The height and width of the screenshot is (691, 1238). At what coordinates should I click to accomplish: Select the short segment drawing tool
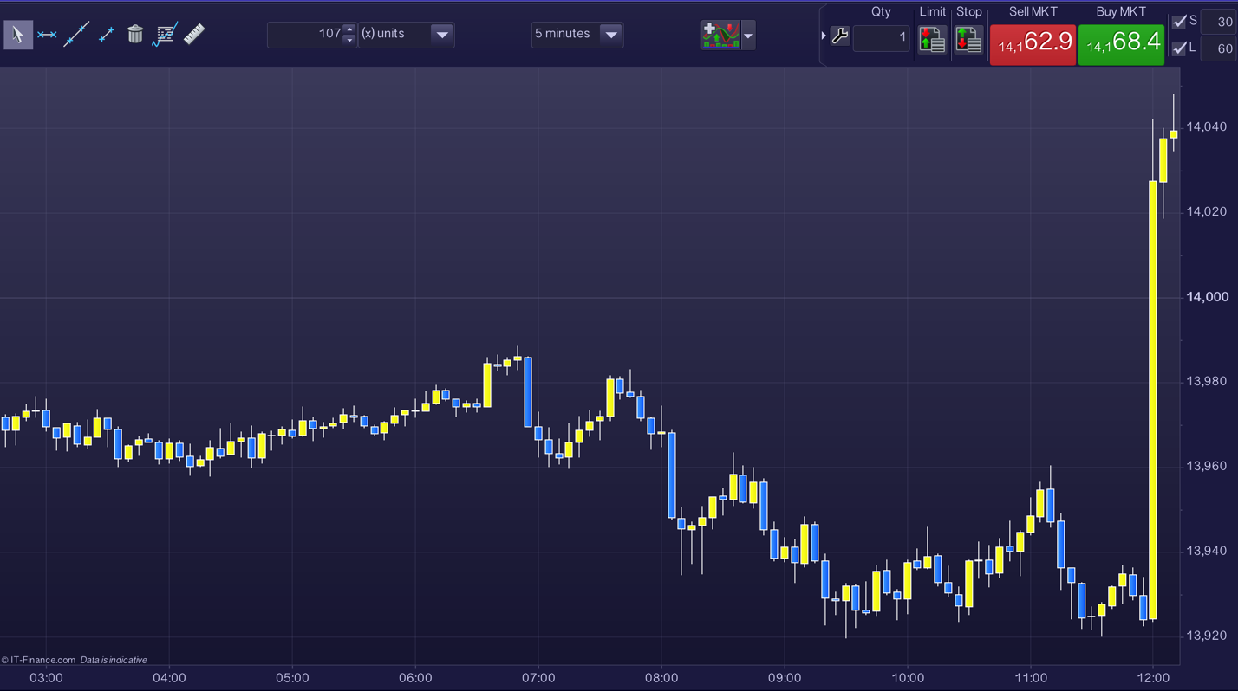click(107, 35)
